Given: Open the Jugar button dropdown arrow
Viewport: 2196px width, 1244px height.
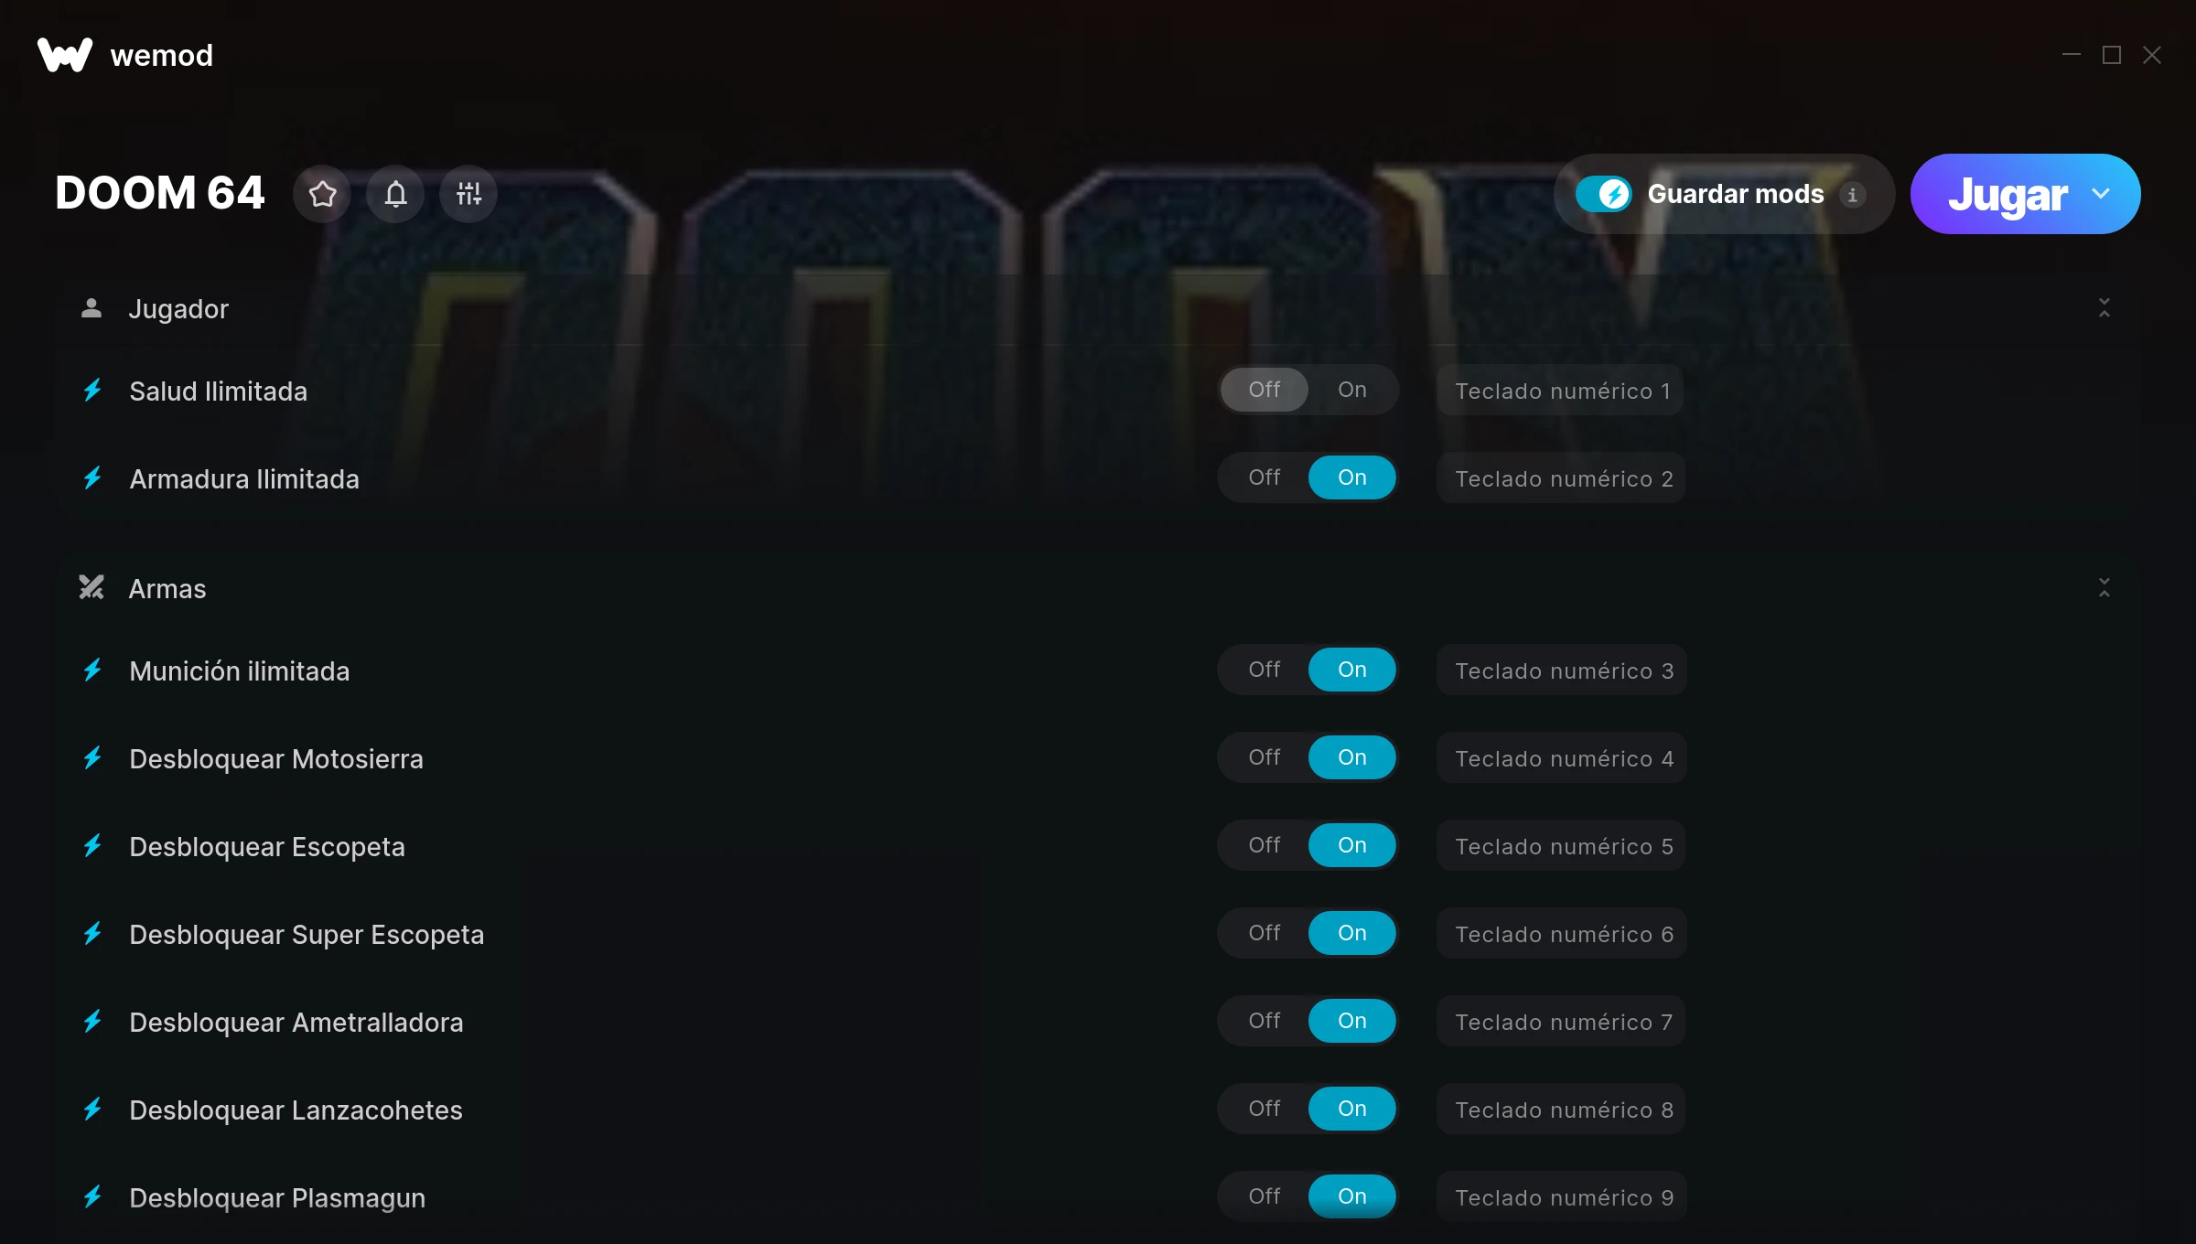Looking at the screenshot, I should 2101,194.
